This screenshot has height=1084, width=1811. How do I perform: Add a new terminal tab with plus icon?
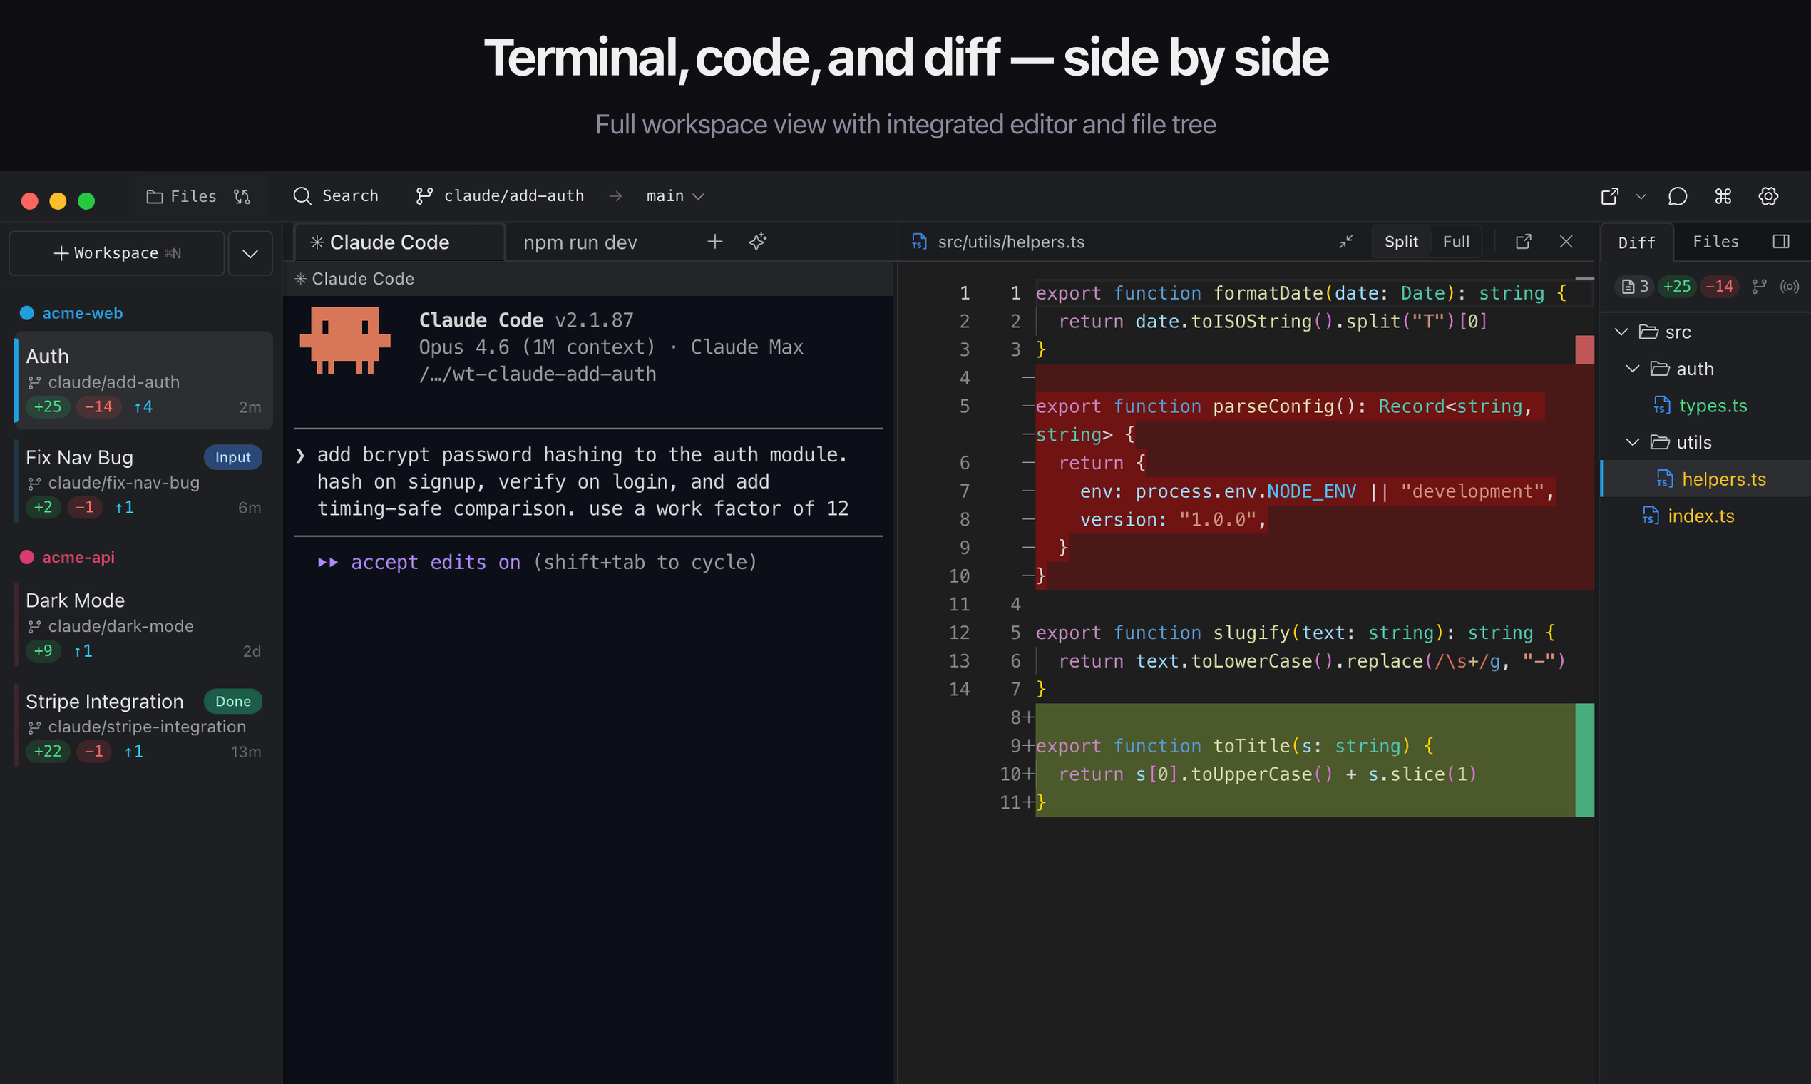pyautogui.click(x=715, y=242)
